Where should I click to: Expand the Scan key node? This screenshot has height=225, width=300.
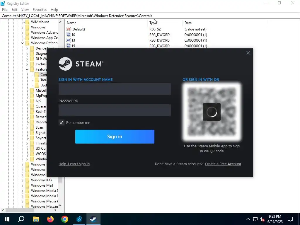click(27, 127)
